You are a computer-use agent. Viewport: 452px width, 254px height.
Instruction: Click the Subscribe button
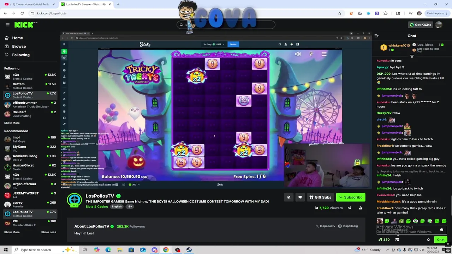click(351, 198)
